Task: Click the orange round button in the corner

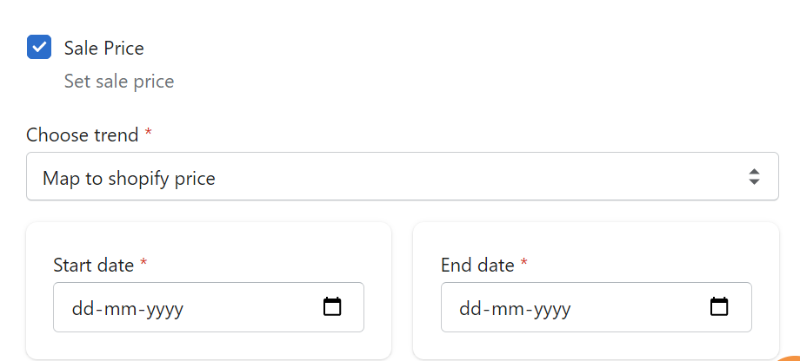Action: tap(790, 358)
